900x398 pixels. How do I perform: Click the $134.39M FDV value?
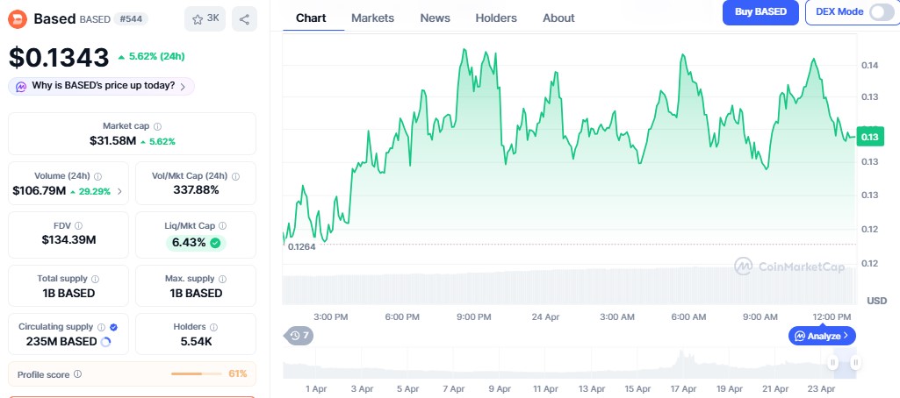click(68, 240)
